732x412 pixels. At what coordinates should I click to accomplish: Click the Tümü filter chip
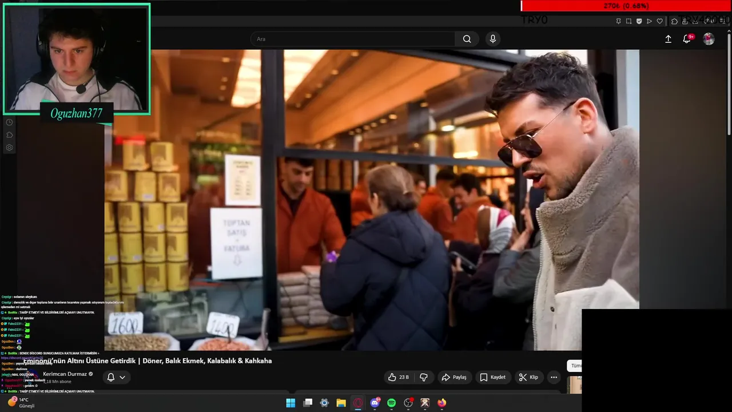[x=574, y=366]
